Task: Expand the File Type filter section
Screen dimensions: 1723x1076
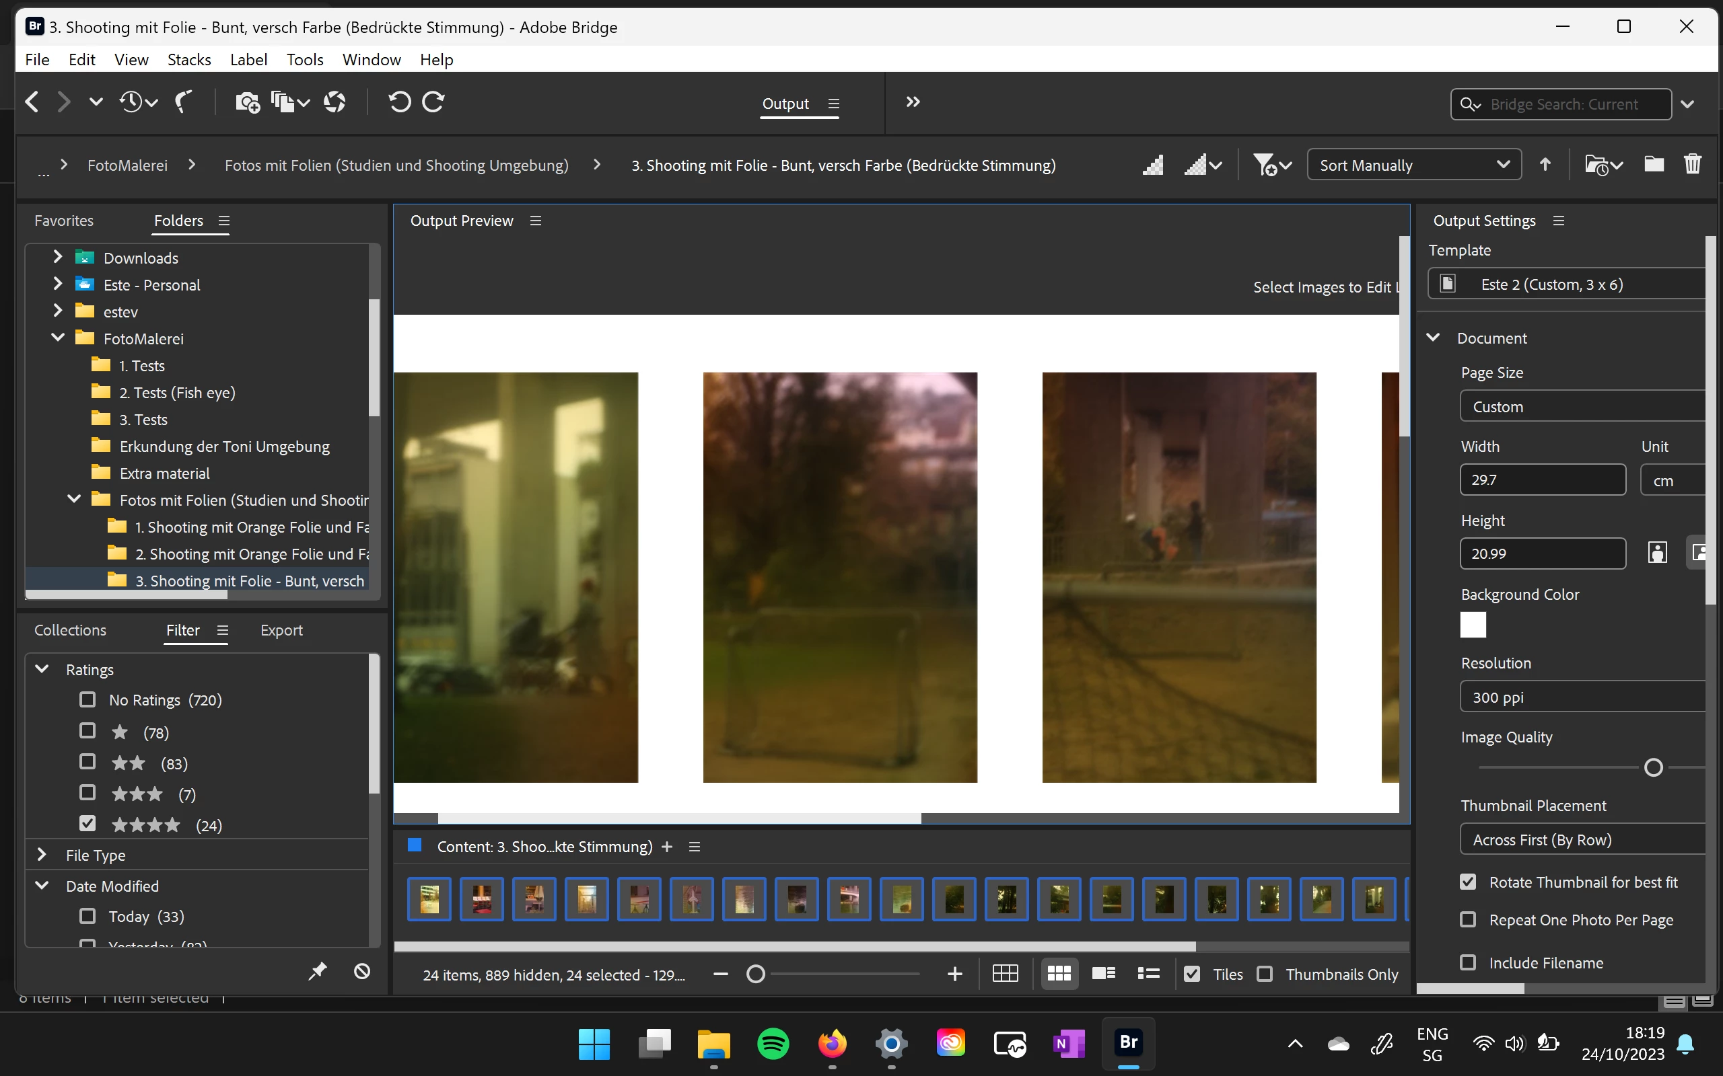Action: (42, 855)
